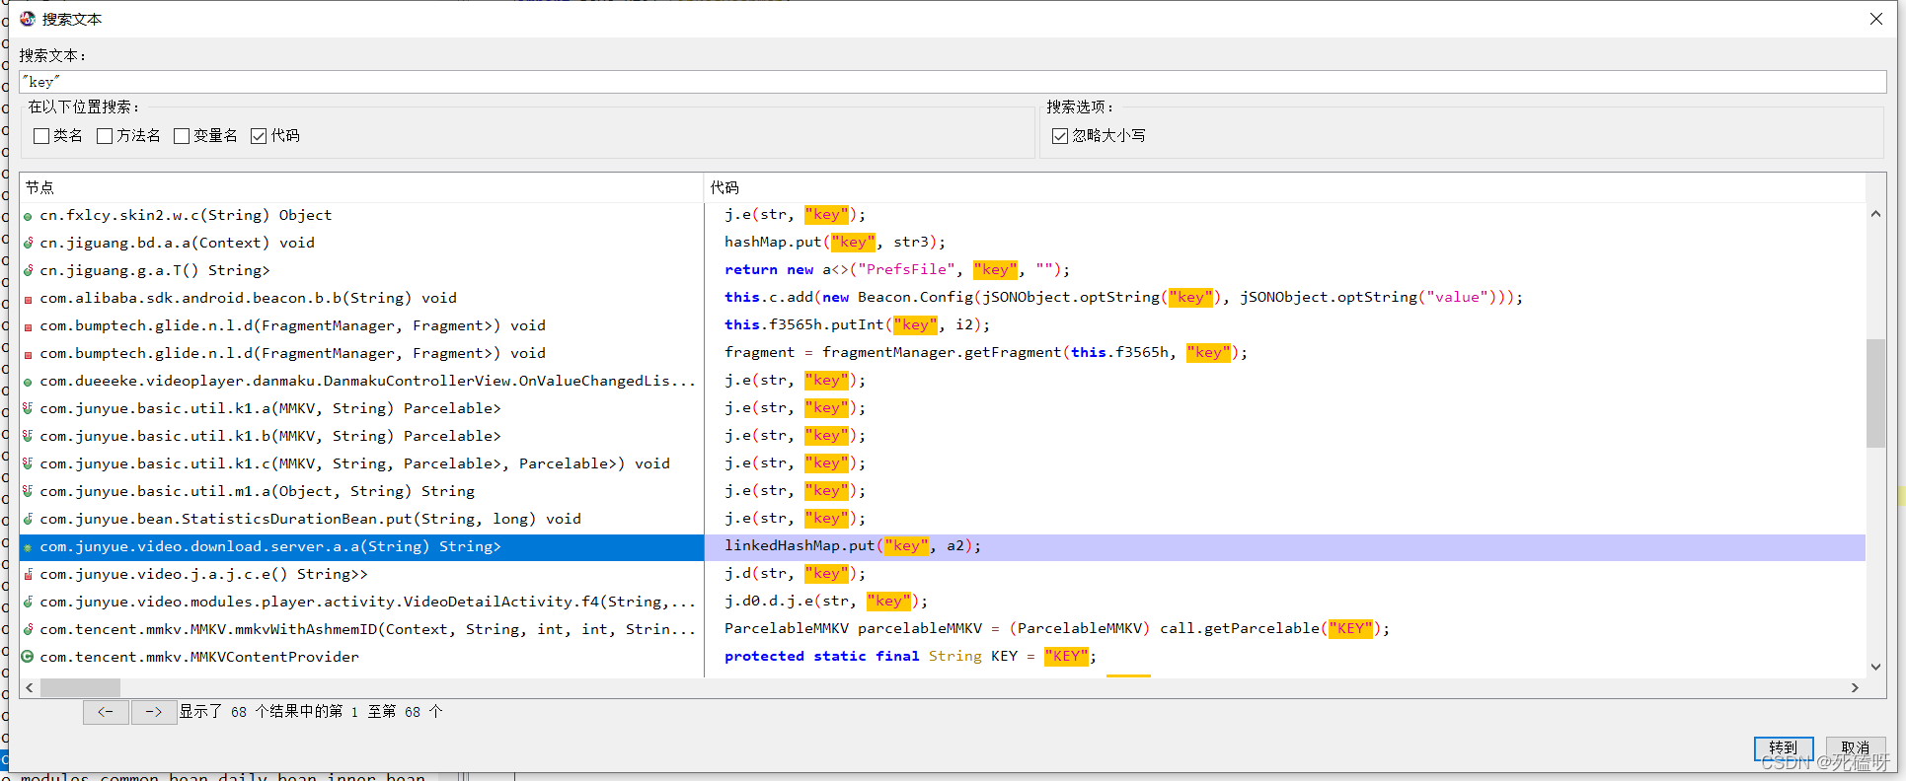
Task: Click code line this.c.add(new Beacon.Config
Action: point(1123,298)
